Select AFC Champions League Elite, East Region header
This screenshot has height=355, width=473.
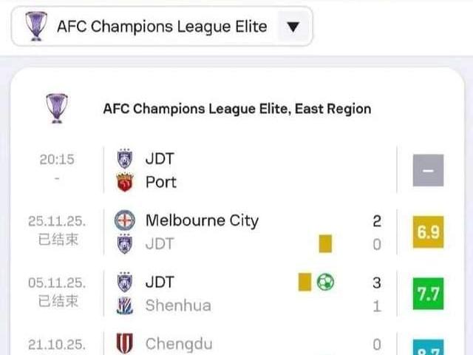point(236,109)
